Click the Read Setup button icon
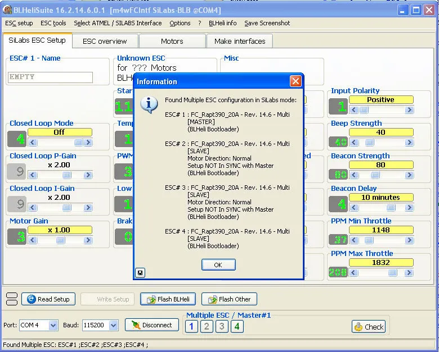Image resolution: width=439 pixels, height=352 pixels. [32, 299]
